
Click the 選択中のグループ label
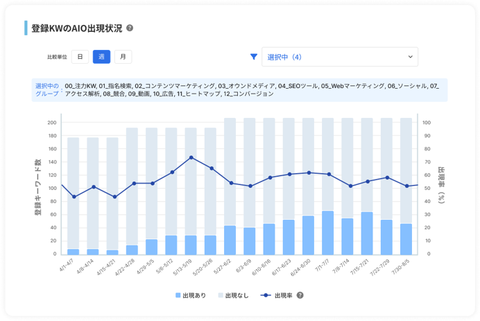pyautogui.click(x=47, y=90)
